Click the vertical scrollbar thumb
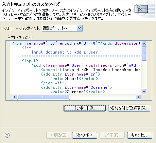 point(144,54)
